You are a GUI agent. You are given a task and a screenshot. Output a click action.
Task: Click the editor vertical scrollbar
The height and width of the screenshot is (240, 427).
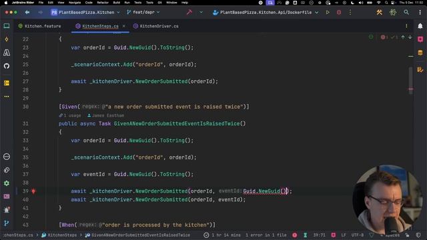pyautogui.click(x=411, y=81)
